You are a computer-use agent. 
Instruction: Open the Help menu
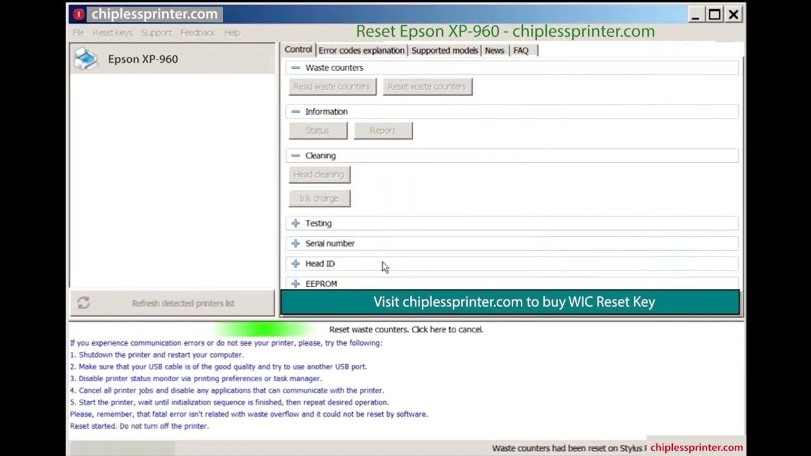point(232,33)
